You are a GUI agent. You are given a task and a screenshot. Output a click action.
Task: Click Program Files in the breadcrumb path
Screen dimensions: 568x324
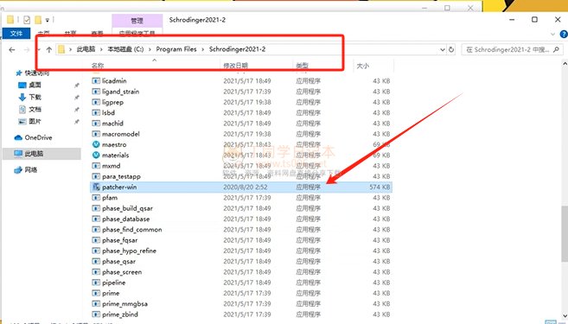[x=176, y=49]
